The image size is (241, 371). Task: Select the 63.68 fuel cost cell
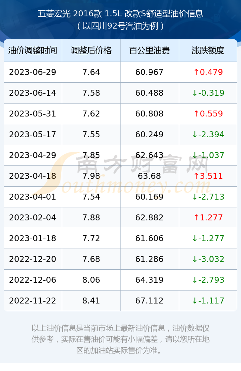point(149,176)
